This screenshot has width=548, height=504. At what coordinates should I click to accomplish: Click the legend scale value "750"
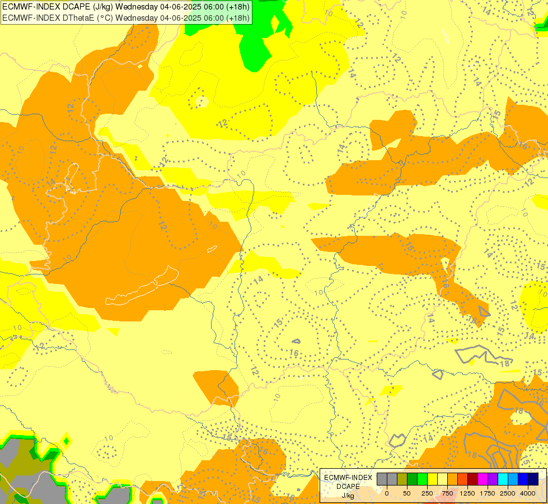pos(447,493)
